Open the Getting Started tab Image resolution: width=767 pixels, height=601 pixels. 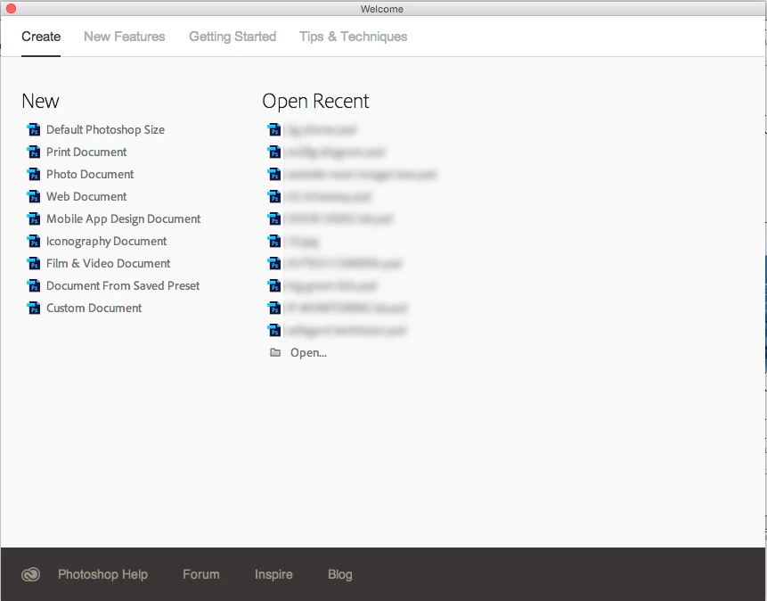[233, 37]
